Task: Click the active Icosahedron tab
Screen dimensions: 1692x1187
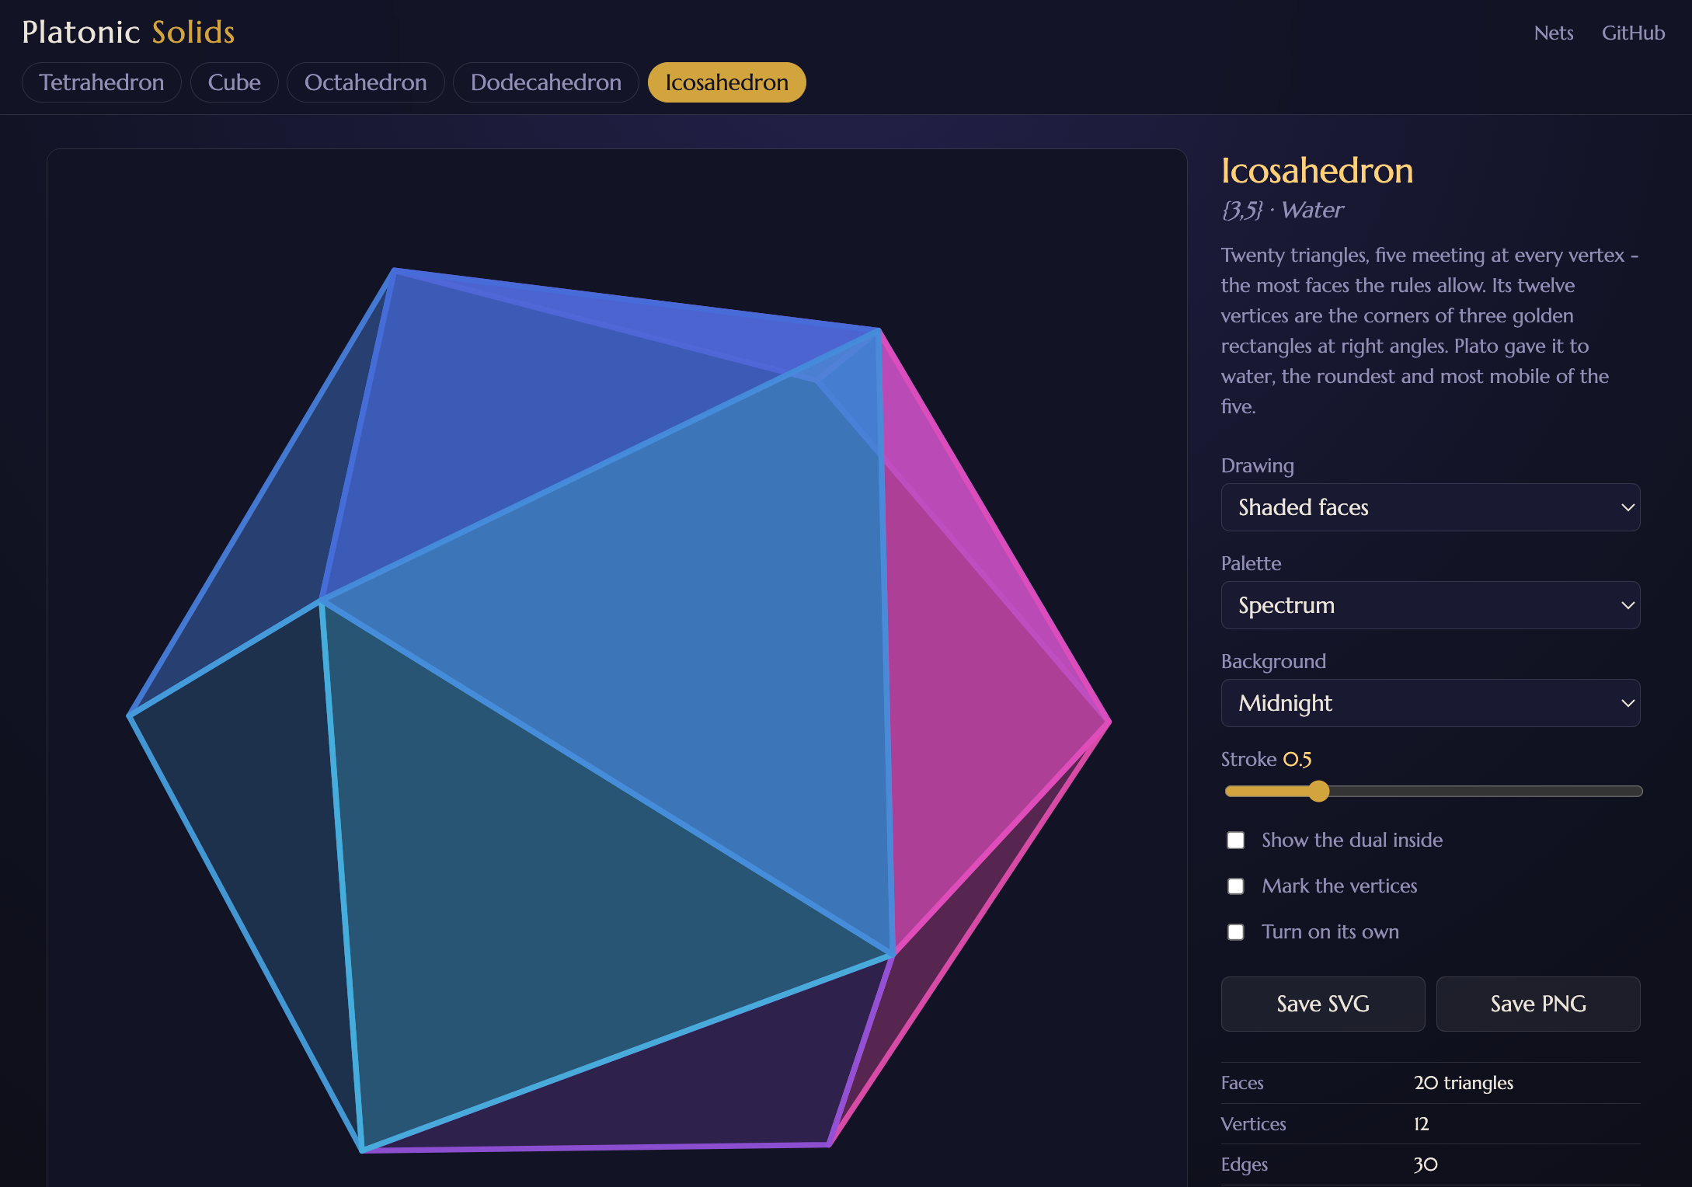Action: point(726,82)
